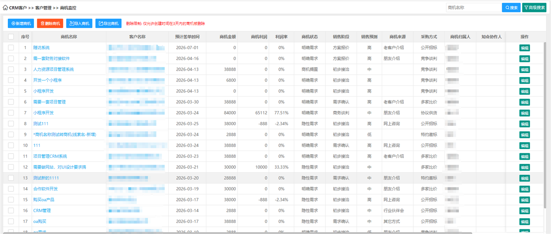551x234 pixels.
Task: Click the 新增商机 button
Action: coord(21,23)
